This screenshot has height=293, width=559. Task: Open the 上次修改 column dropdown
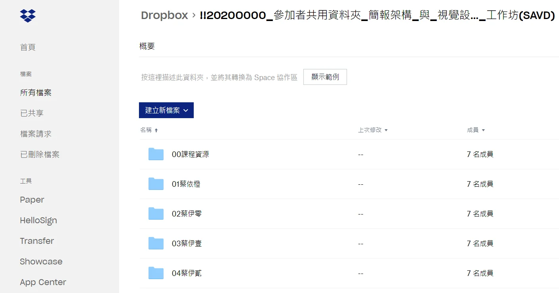pos(373,130)
